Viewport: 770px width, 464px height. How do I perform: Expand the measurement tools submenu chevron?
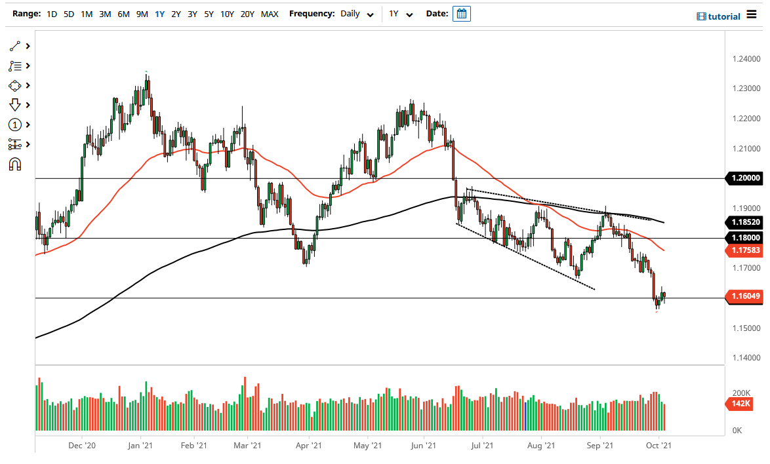point(28,144)
